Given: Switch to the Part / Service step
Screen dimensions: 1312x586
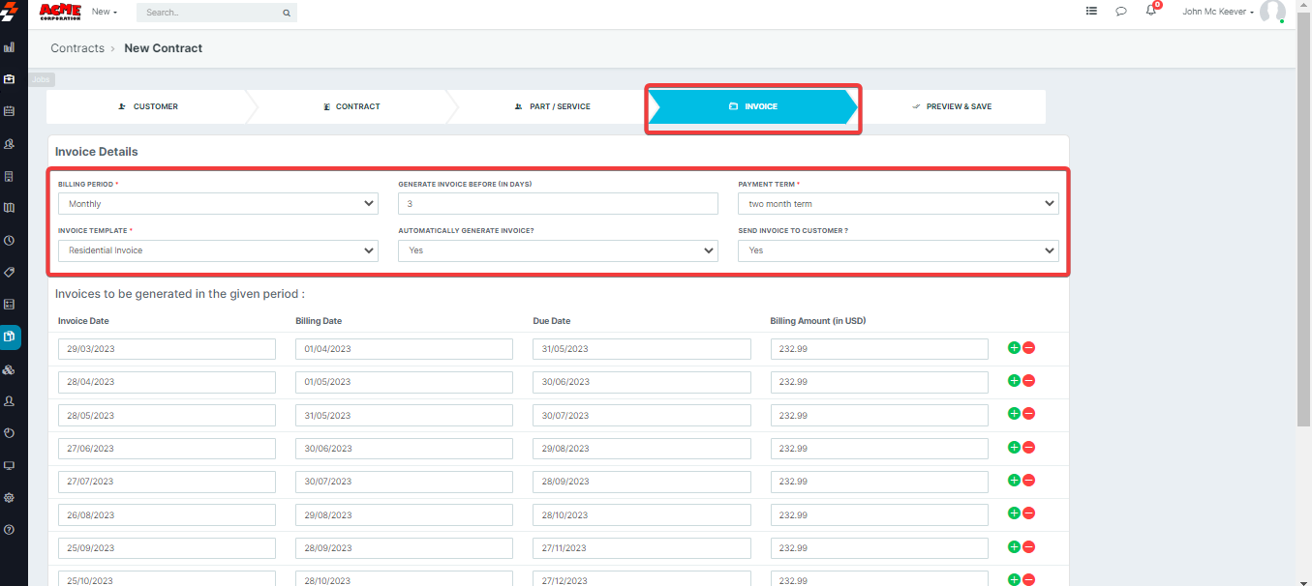Looking at the screenshot, I should [x=552, y=106].
